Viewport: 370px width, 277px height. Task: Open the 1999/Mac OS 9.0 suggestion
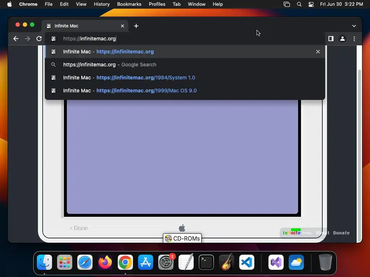185,91
